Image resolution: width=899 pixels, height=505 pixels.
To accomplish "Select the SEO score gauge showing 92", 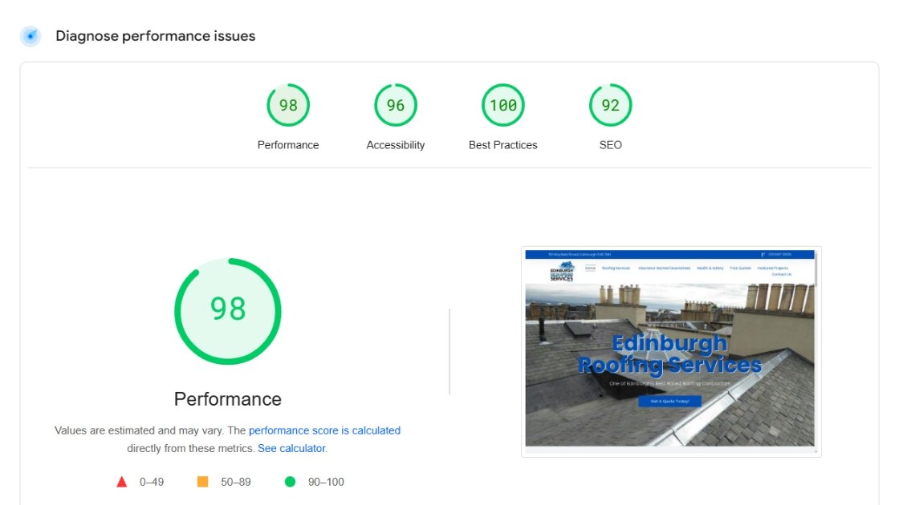I will click(x=611, y=105).
